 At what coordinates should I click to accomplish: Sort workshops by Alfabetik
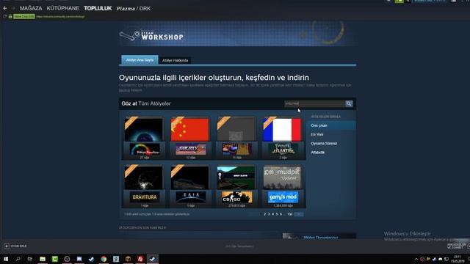(318, 153)
